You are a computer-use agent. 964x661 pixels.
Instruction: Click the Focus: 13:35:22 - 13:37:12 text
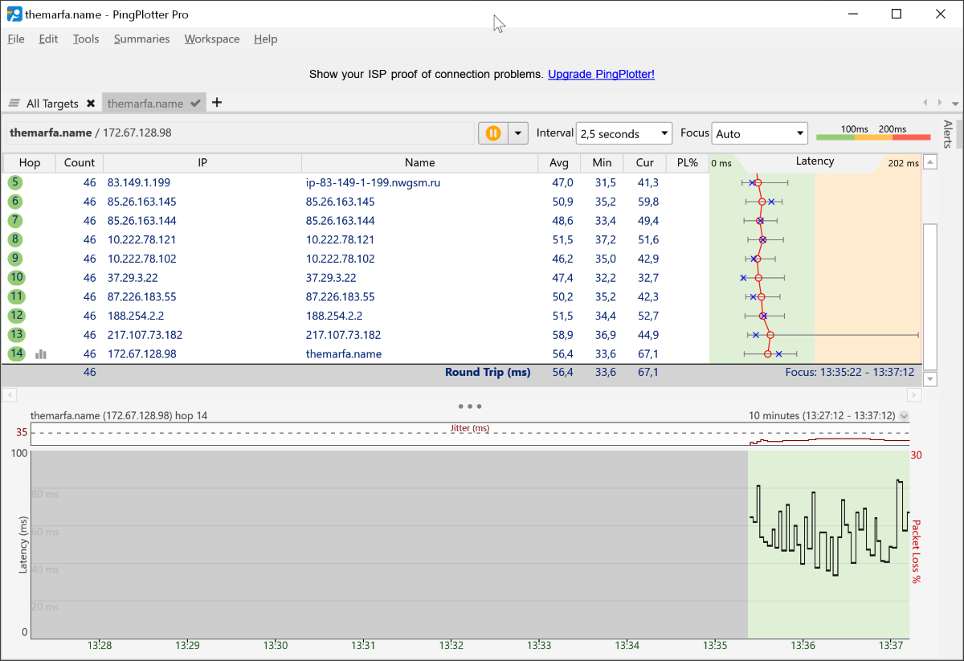850,373
